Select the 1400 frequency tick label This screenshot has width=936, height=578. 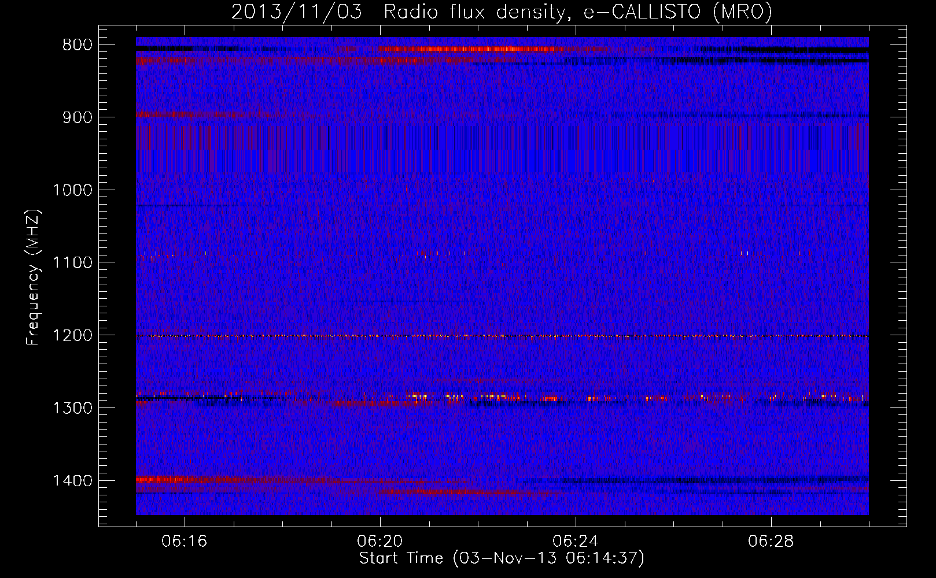(x=72, y=481)
